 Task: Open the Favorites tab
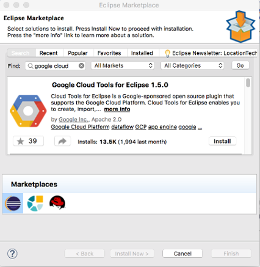point(109,53)
